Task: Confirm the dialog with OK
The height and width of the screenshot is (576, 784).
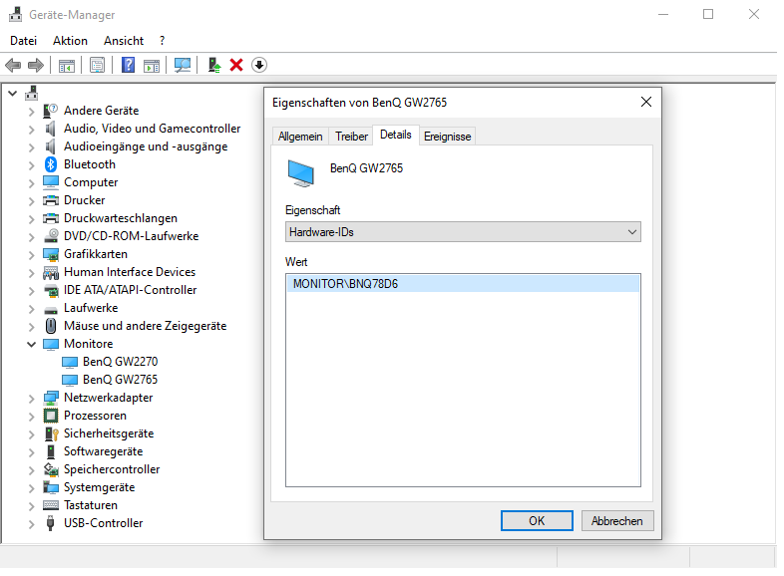Action: click(x=537, y=521)
